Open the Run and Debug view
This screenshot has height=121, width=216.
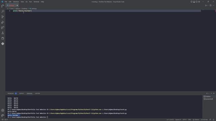pyautogui.click(x=3, y=22)
